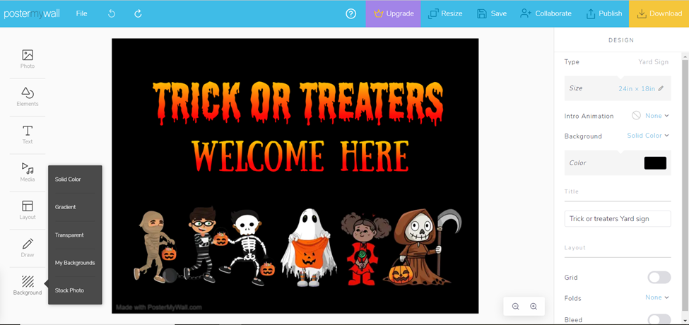Click the right panel scrollbar
This screenshot has height=325, width=689.
685,187
